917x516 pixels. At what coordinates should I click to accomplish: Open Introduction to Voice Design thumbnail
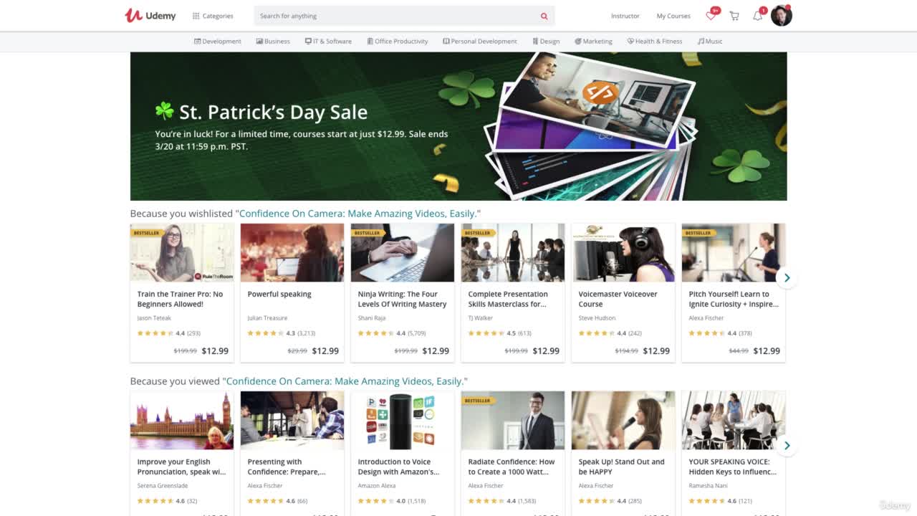click(x=403, y=420)
